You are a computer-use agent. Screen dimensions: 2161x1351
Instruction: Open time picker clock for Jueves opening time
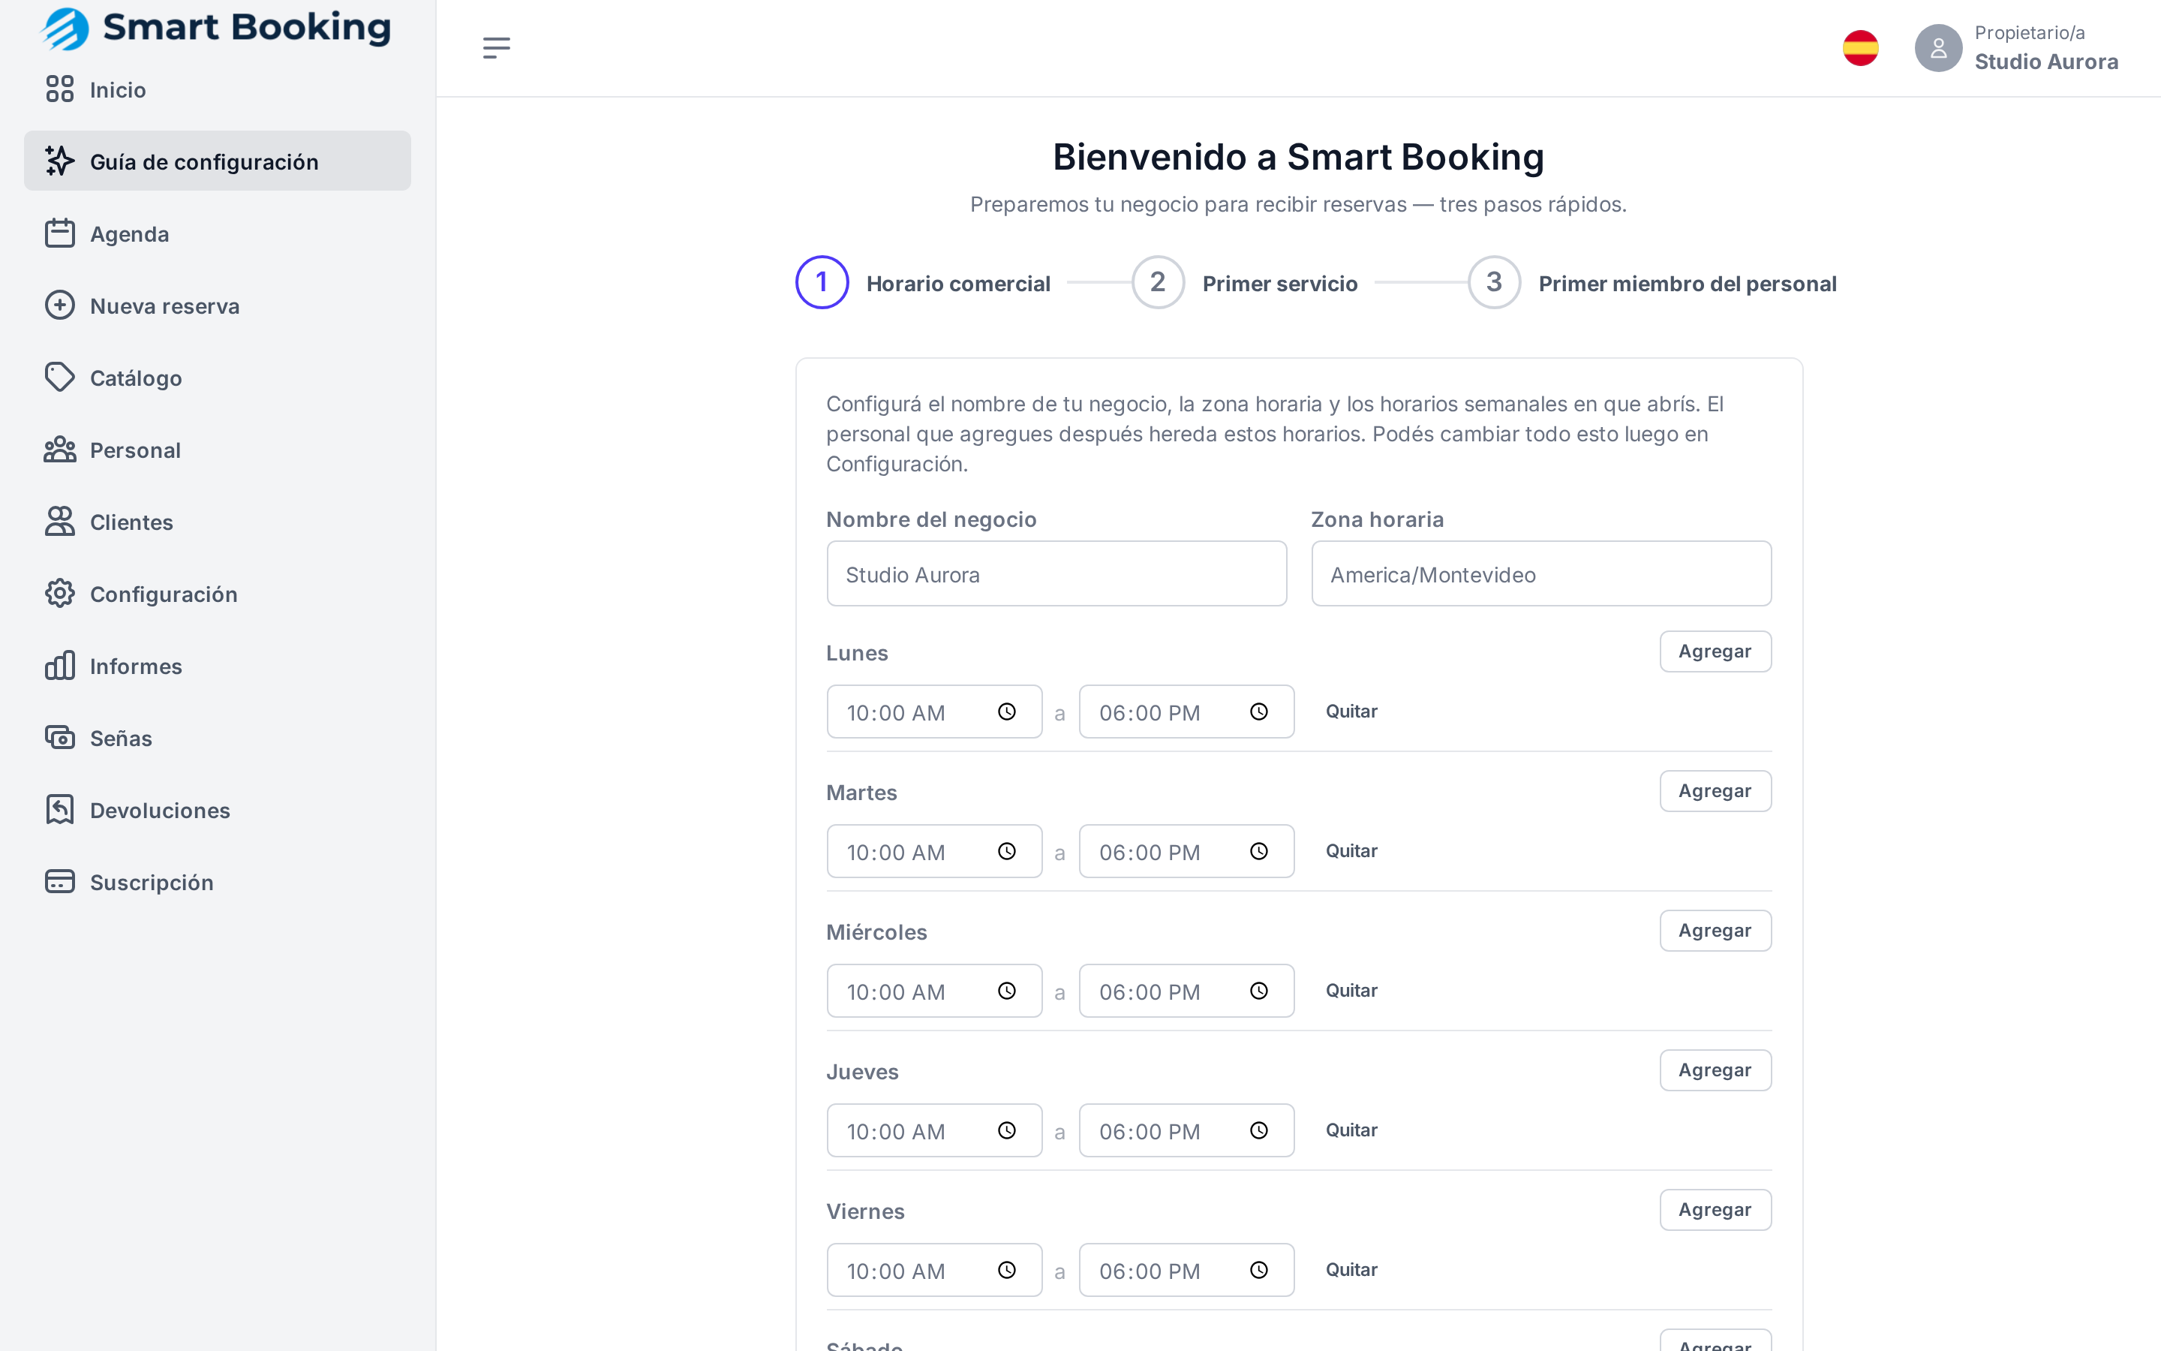coord(1006,1130)
